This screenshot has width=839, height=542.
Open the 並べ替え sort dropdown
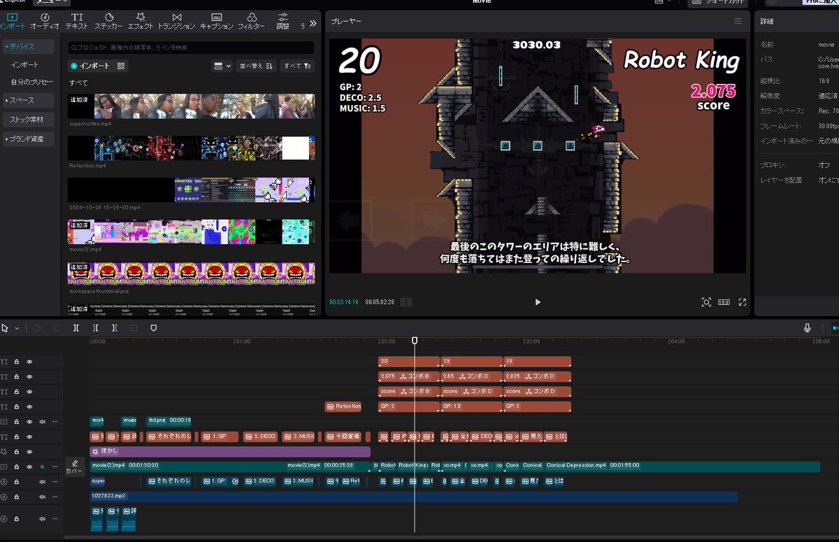tap(256, 66)
